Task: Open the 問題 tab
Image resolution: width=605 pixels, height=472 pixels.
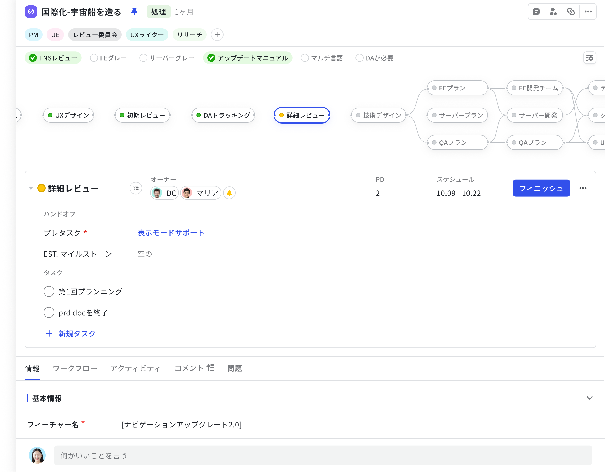Action: (x=234, y=368)
